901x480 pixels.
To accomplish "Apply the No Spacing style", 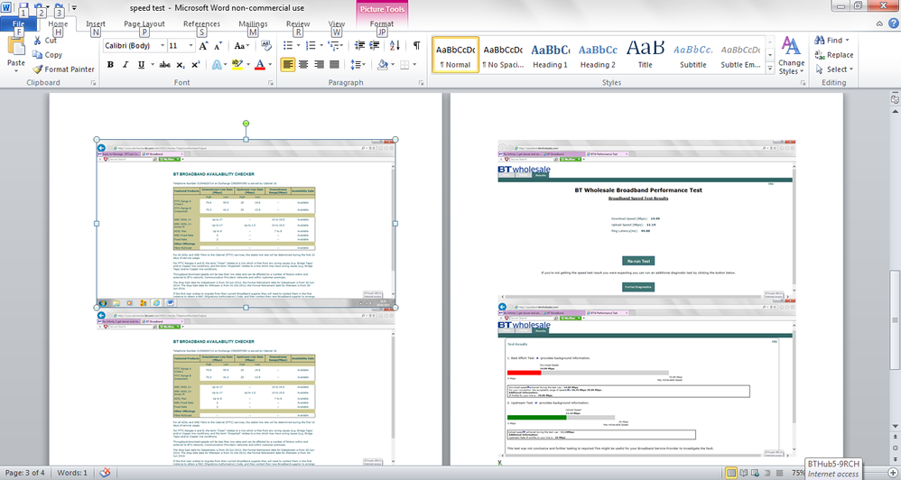I will point(502,56).
